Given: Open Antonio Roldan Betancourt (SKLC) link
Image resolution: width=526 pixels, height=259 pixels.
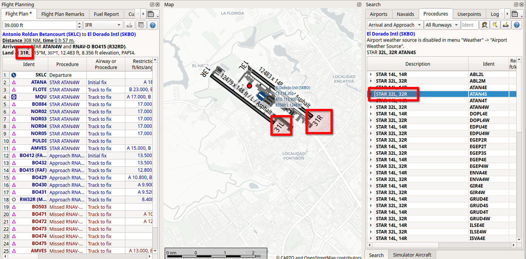Looking at the screenshot, I should click(x=41, y=34).
